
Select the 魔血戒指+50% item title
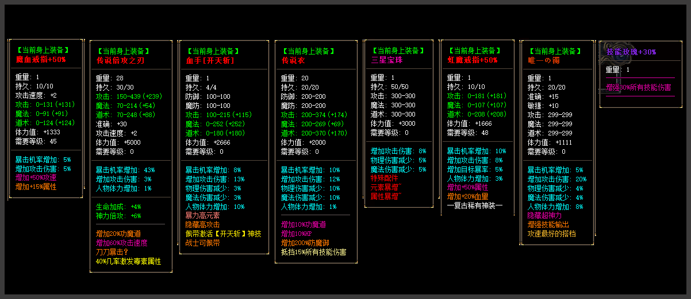coord(41,59)
